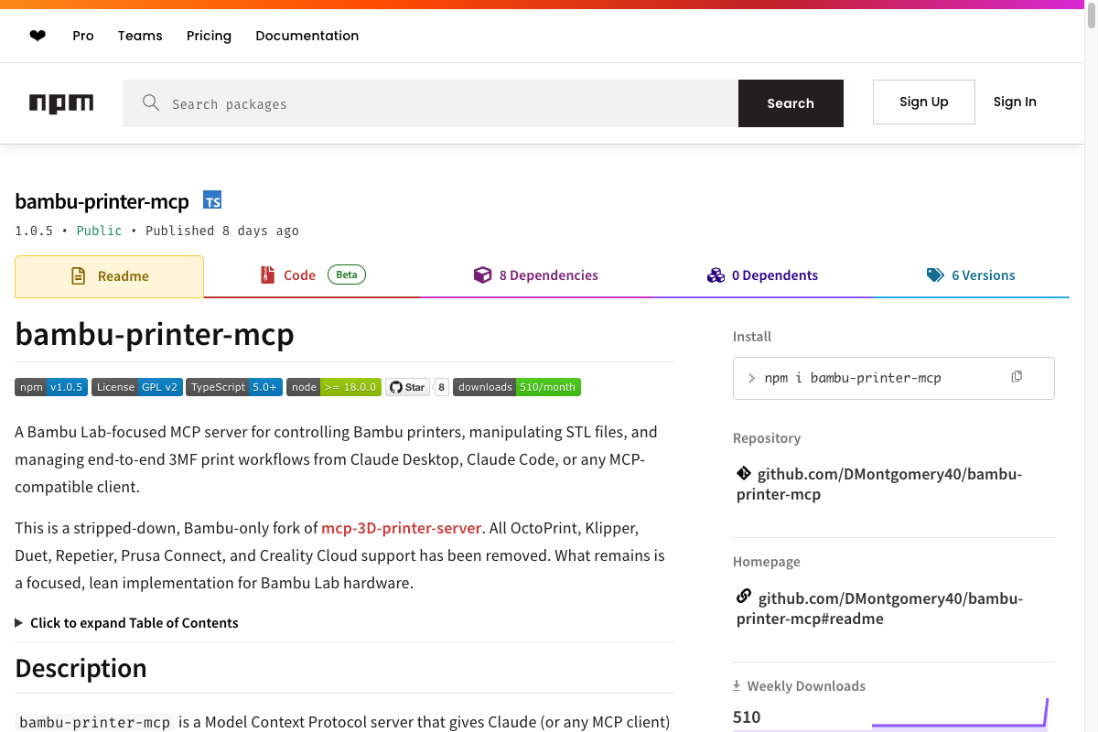The height and width of the screenshot is (732, 1098).
Task: Open the Pricing menu item
Action: pos(209,36)
